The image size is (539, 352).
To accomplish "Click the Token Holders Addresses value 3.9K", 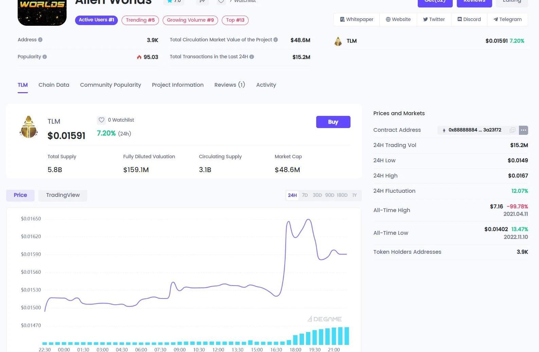I will pos(522,252).
